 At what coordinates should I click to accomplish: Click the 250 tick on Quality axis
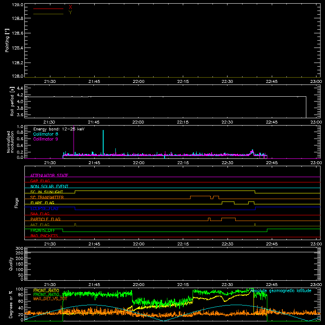click(x=19, y=253)
